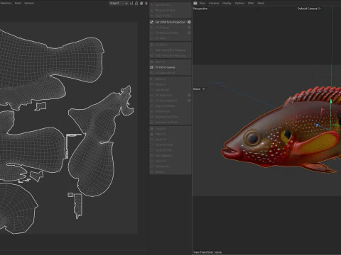
Task: Open the Options menu of 3D viewport
Action: tap(239, 3)
